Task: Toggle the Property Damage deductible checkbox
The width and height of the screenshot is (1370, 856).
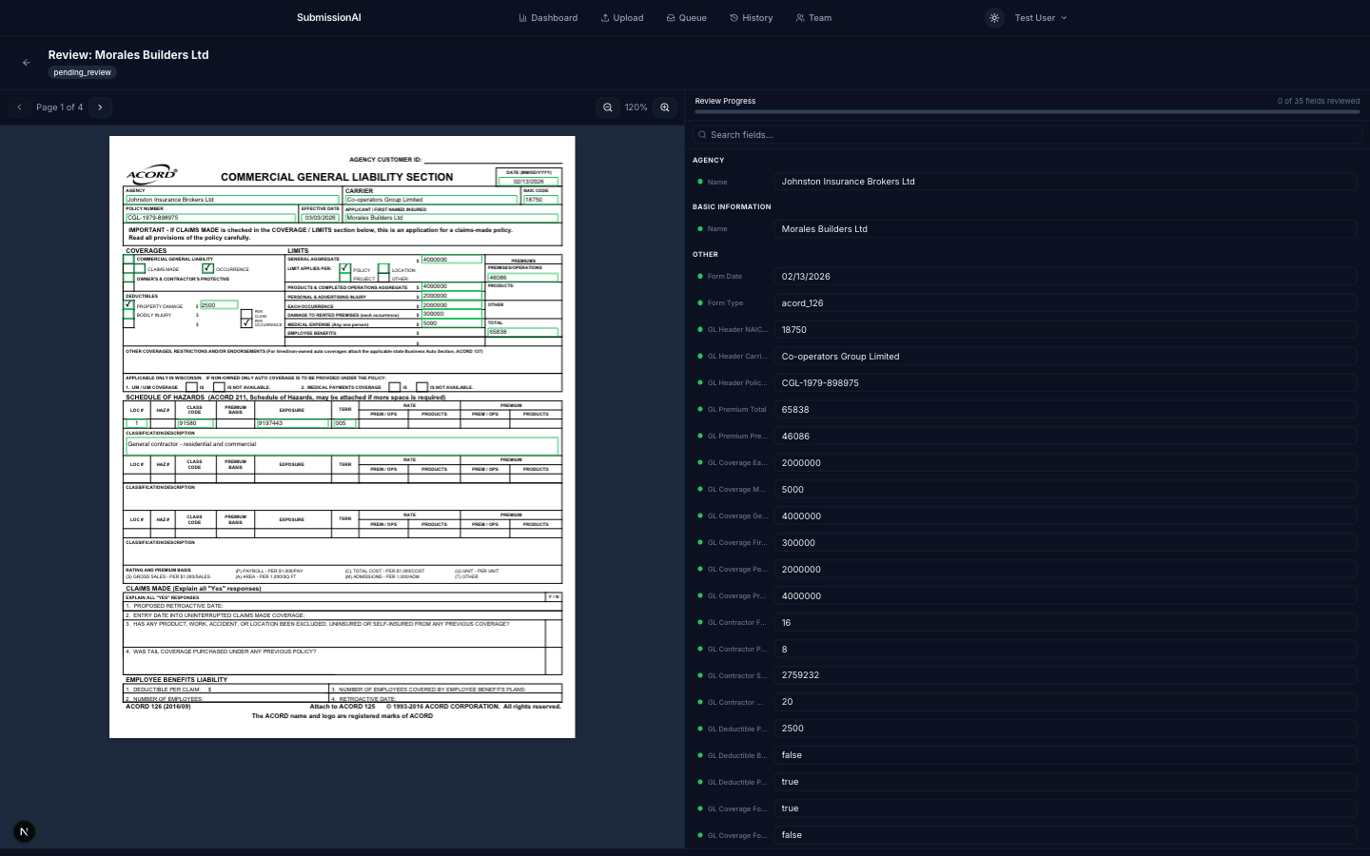Action: click(129, 304)
